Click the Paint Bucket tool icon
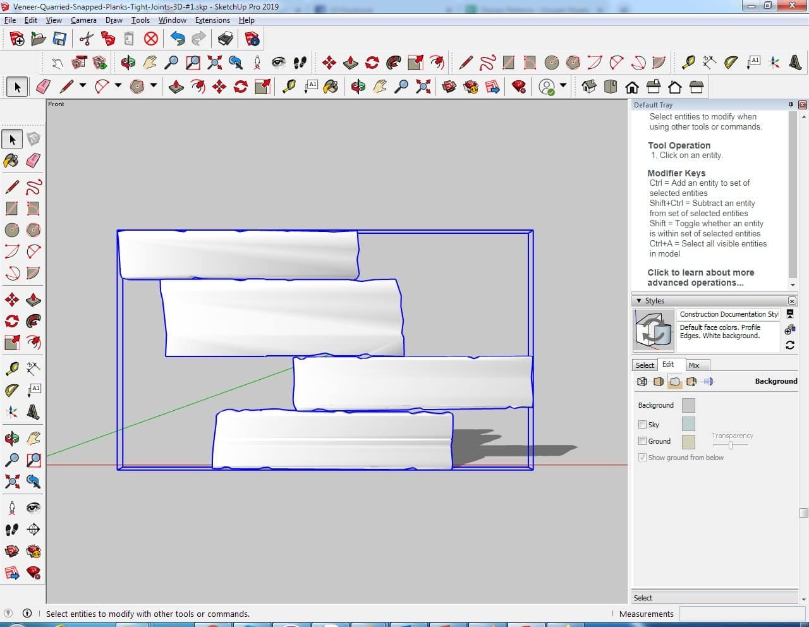809x627 pixels. coord(11,161)
